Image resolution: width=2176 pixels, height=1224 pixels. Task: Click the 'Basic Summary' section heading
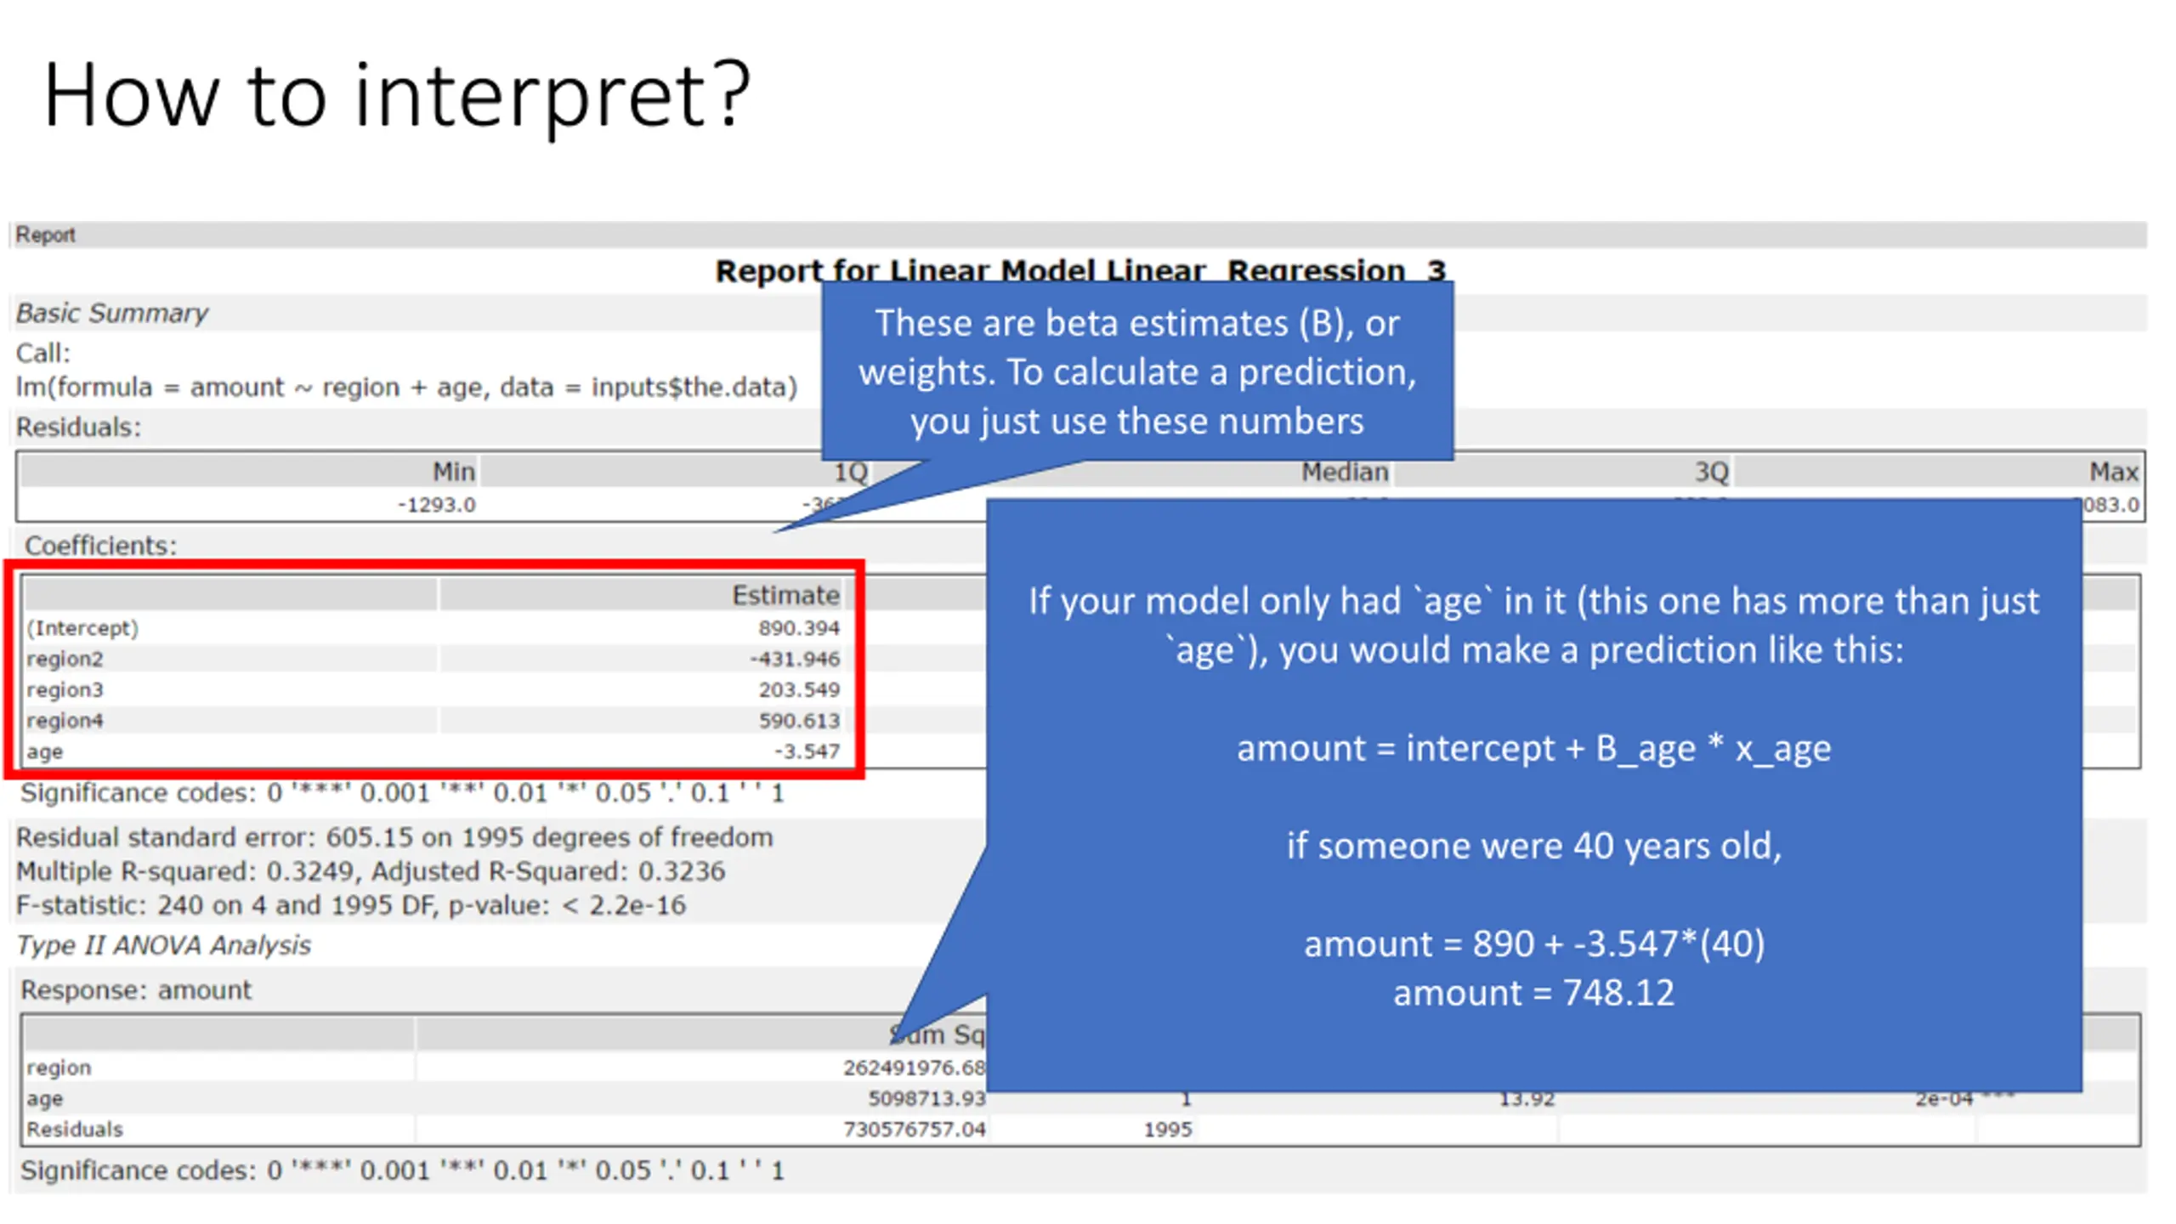tap(111, 313)
